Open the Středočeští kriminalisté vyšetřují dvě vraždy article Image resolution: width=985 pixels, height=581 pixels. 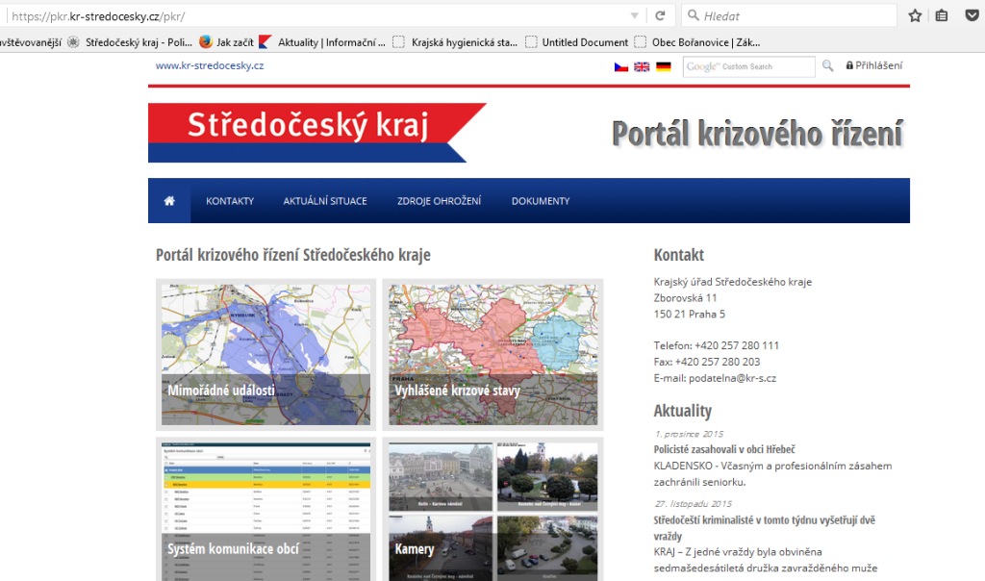tap(765, 527)
